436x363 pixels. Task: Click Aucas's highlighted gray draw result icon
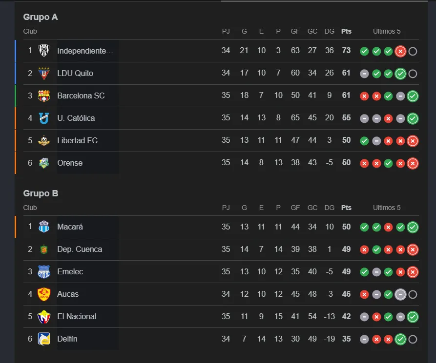pyautogui.click(x=400, y=294)
